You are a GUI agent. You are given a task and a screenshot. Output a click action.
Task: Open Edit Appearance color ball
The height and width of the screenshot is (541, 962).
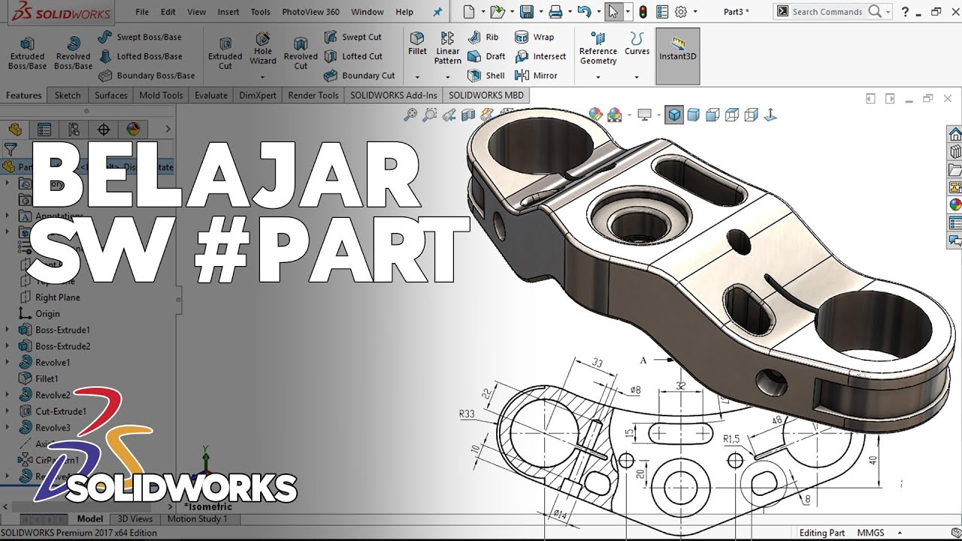click(x=595, y=115)
